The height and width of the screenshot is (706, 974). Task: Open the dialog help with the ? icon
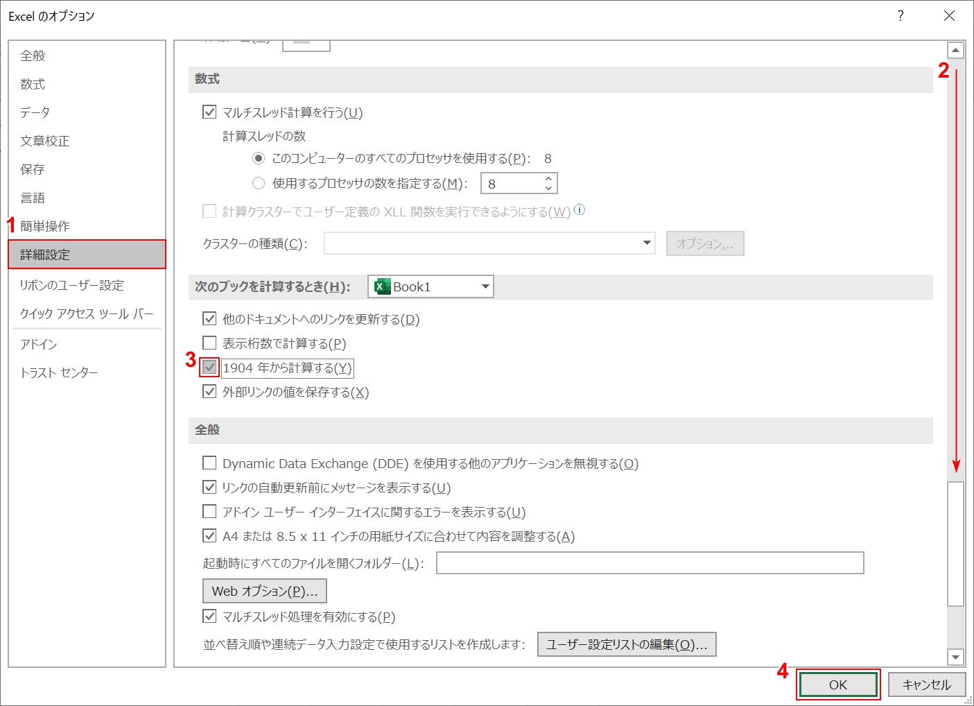(x=900, y=15)
